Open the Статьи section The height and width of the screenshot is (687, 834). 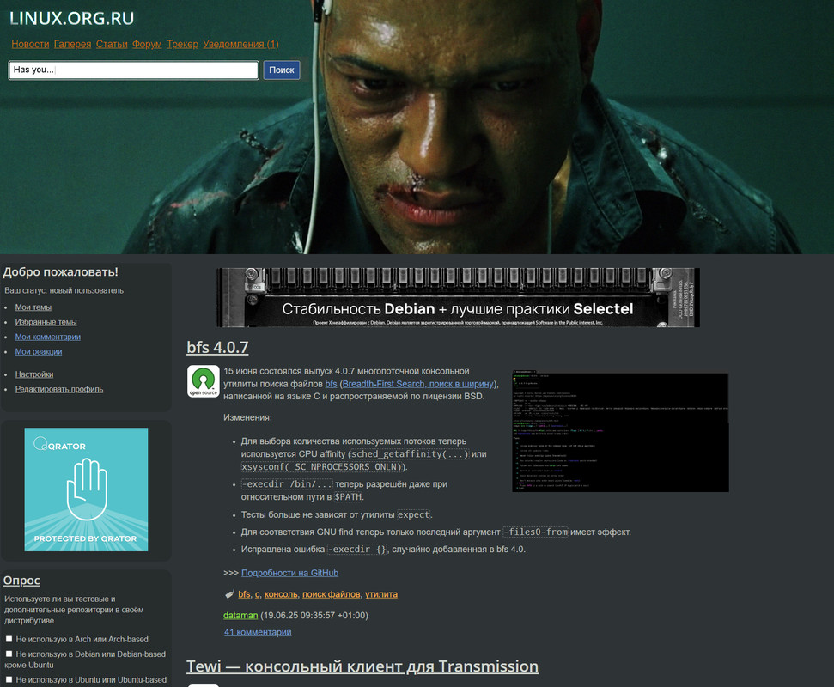(x=112, y=44)
